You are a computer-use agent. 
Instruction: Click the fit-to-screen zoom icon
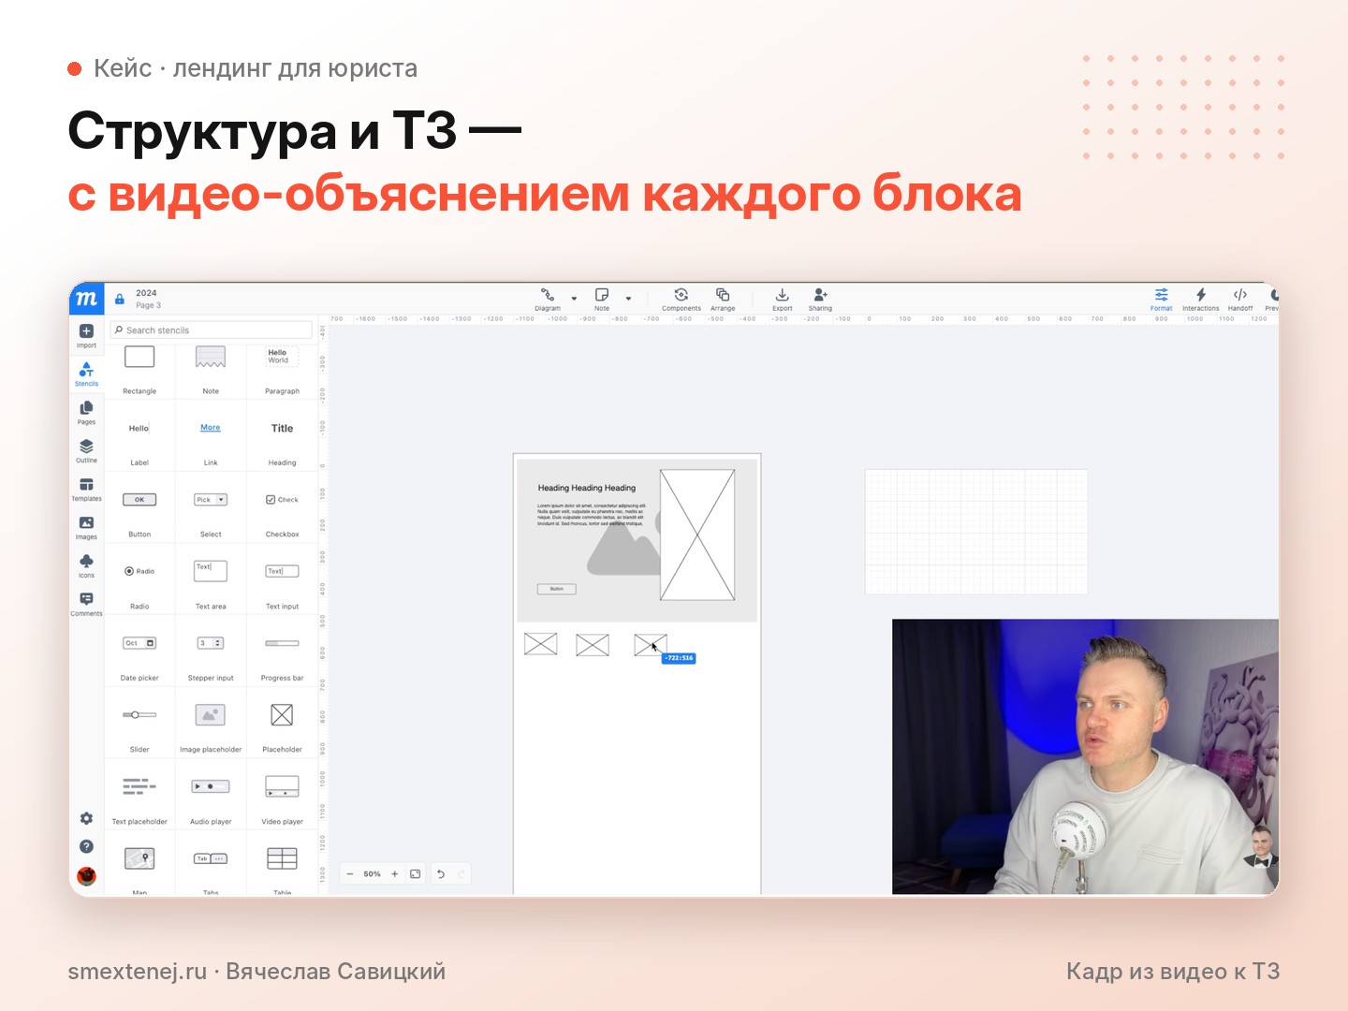click(x=416, y=874)
